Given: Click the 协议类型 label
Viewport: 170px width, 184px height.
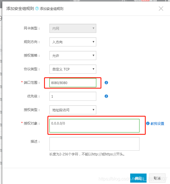Looking at the screenshot, I should coord(32,69).
